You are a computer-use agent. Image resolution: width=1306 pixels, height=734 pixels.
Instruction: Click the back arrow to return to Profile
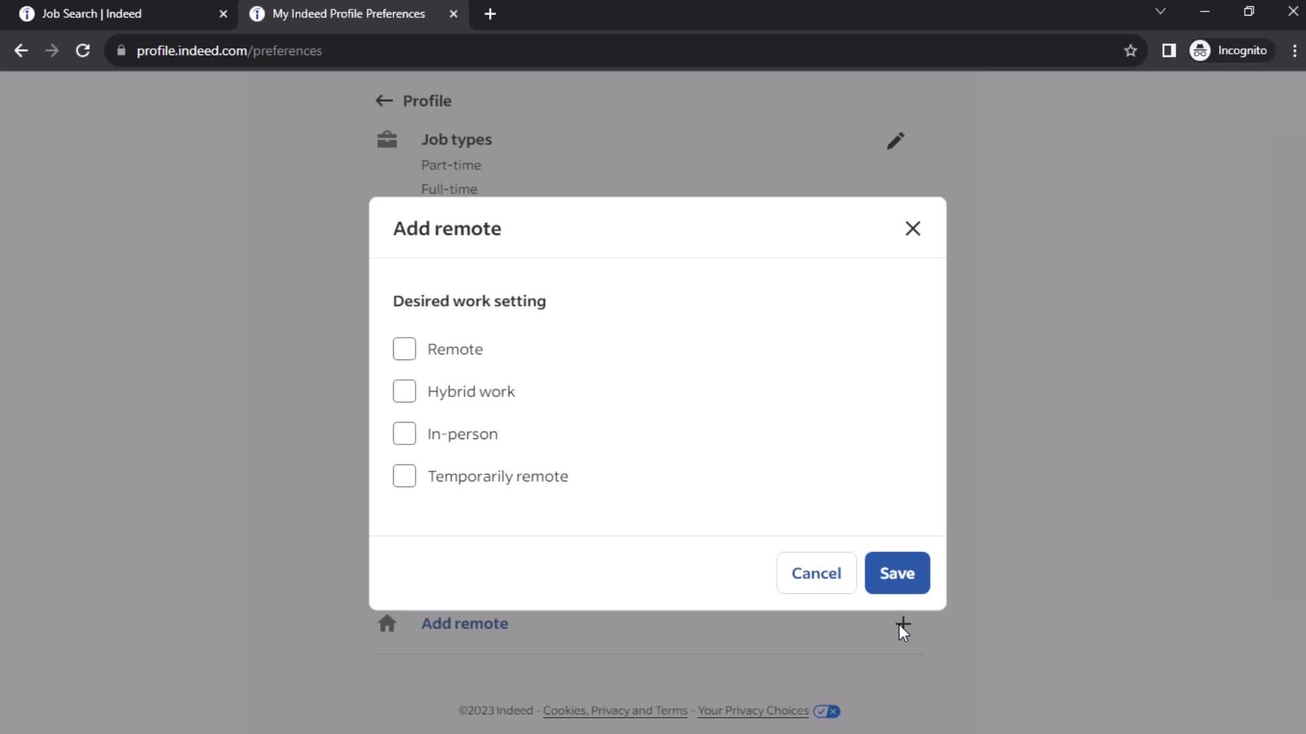click(384, 101)
